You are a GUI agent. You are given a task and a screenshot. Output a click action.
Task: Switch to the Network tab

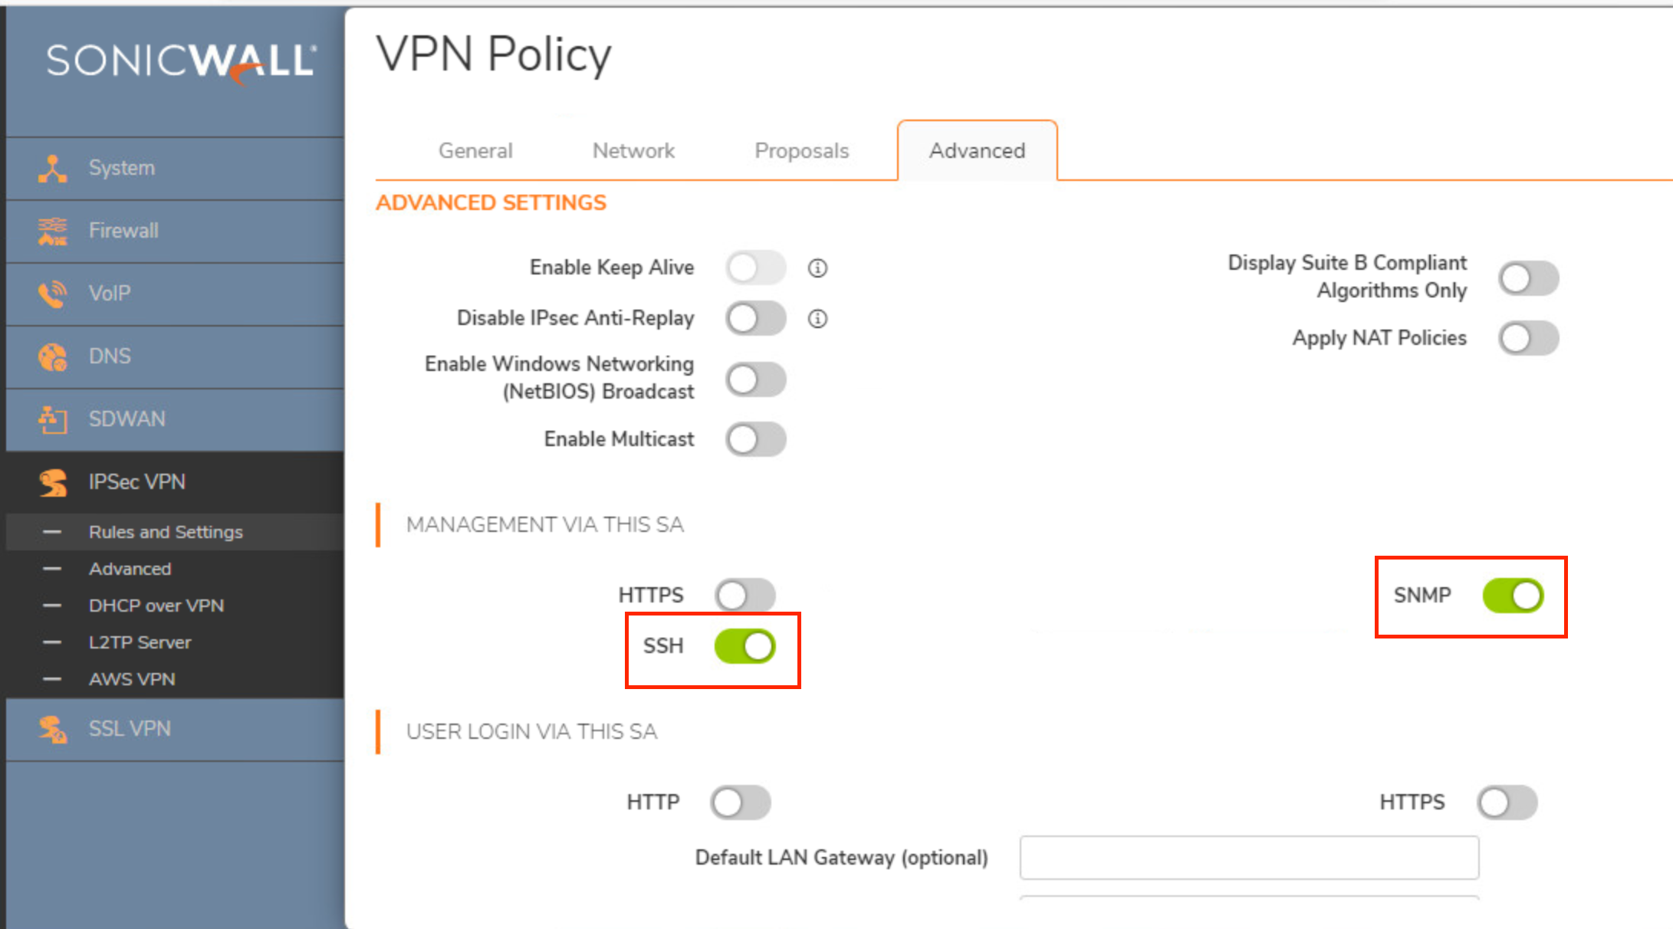pos(633,151)
